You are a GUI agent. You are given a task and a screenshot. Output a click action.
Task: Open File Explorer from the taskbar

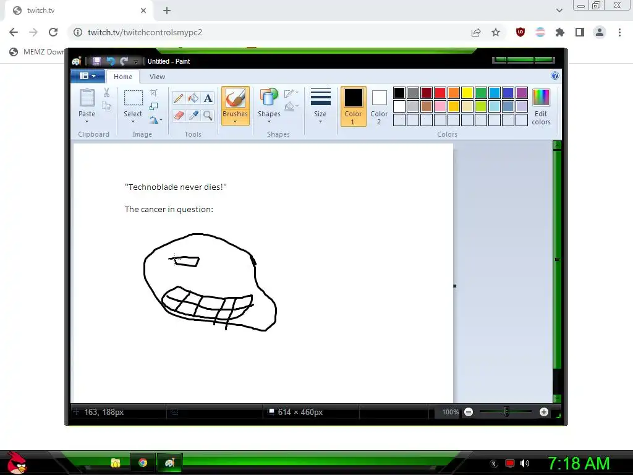116,463
